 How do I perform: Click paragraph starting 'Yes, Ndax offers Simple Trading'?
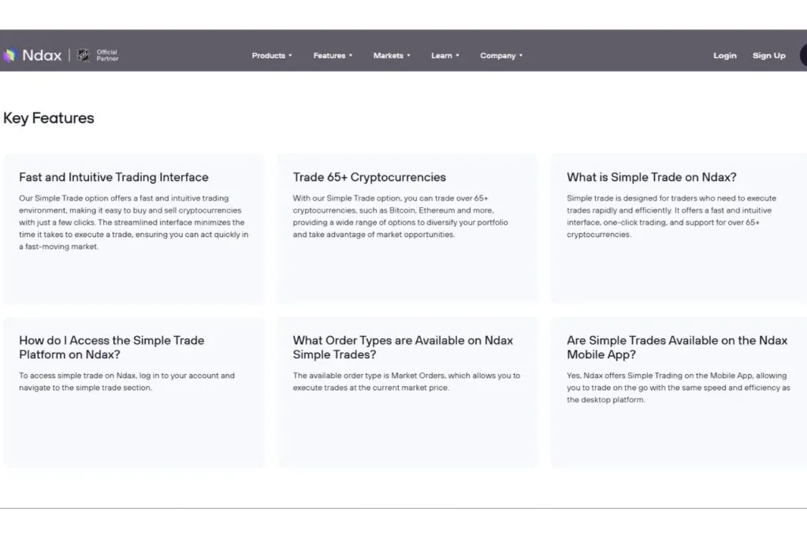(679, 388)
